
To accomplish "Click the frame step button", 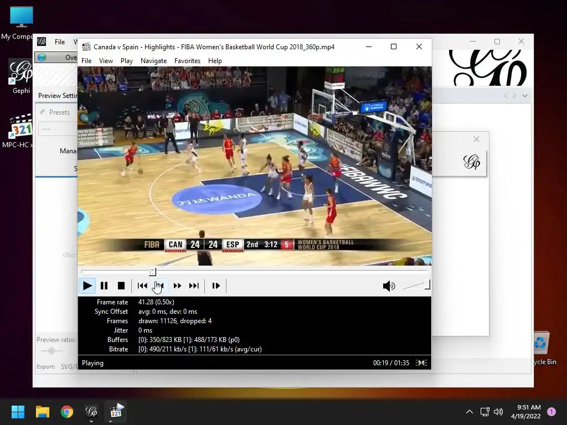I will [216, 286].
